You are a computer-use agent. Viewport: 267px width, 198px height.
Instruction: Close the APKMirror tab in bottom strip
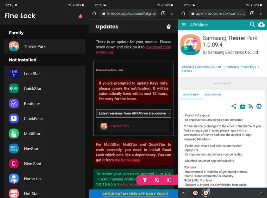(208, 190)
